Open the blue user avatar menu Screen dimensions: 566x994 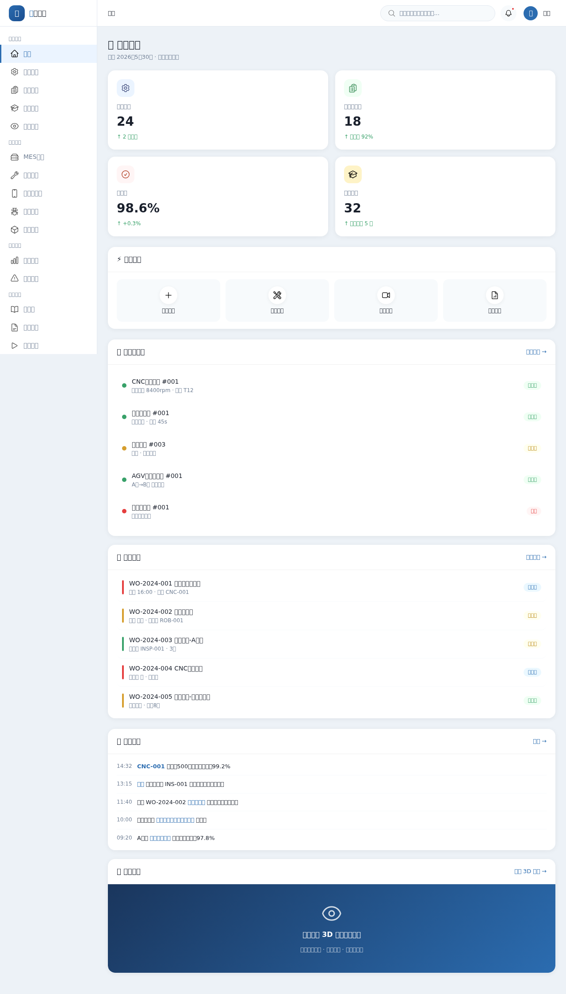531,13
